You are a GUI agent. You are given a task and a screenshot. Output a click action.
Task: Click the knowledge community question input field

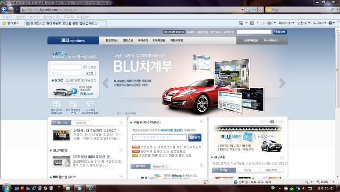pyautogui.click(x=159, y=137)
